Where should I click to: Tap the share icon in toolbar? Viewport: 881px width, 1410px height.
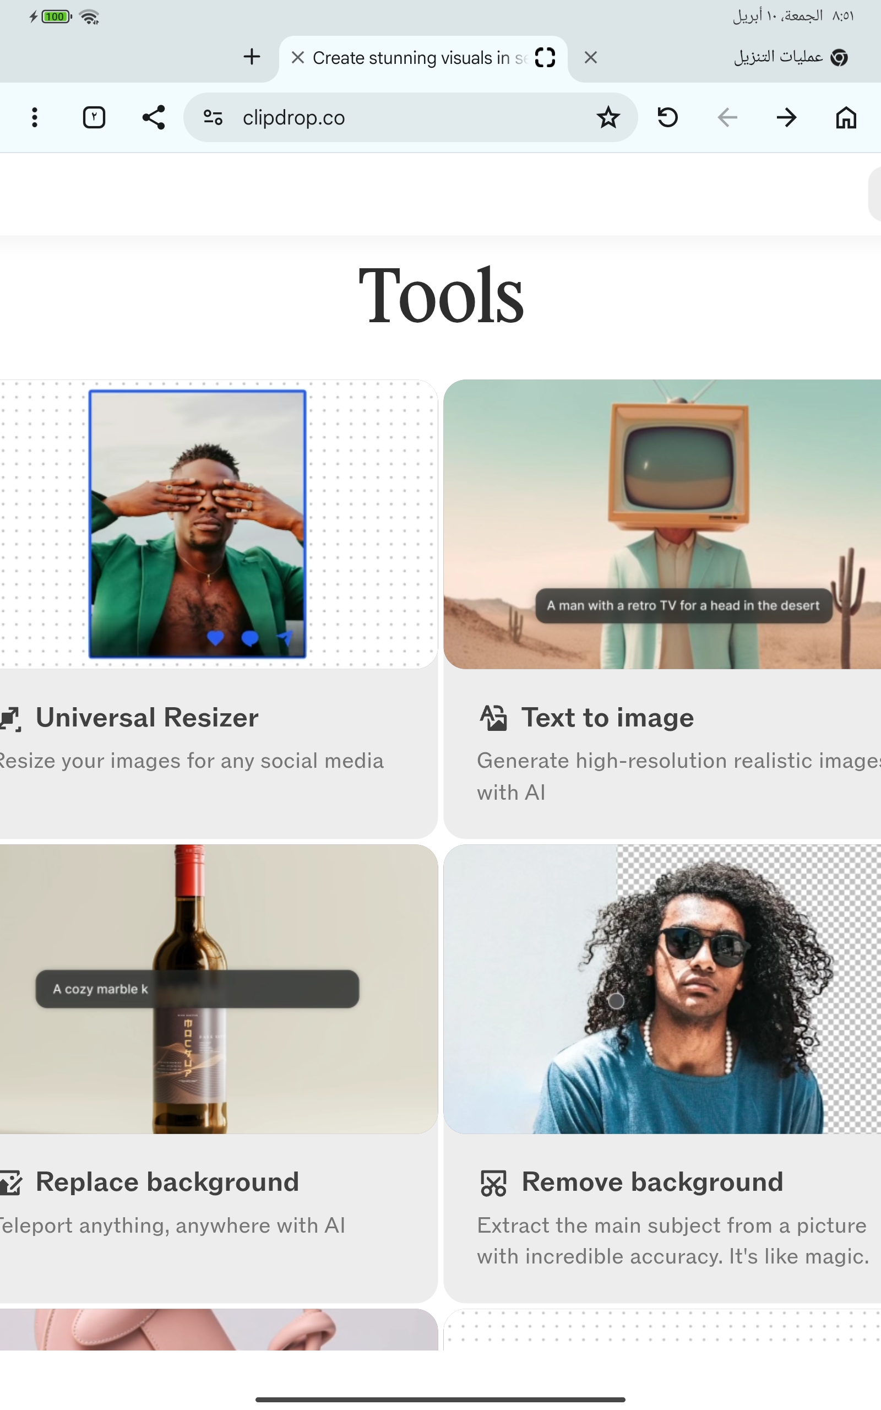tap(154, 118)
